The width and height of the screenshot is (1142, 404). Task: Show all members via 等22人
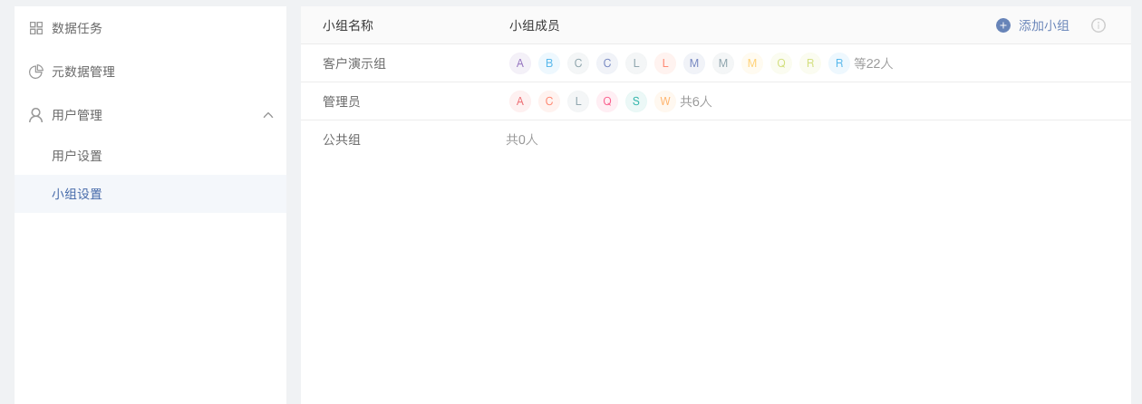pyautogui.click(x=874, y=63)
